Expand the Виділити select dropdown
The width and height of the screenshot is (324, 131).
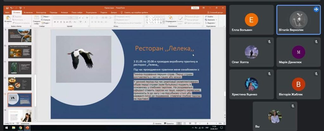point(211,23)
